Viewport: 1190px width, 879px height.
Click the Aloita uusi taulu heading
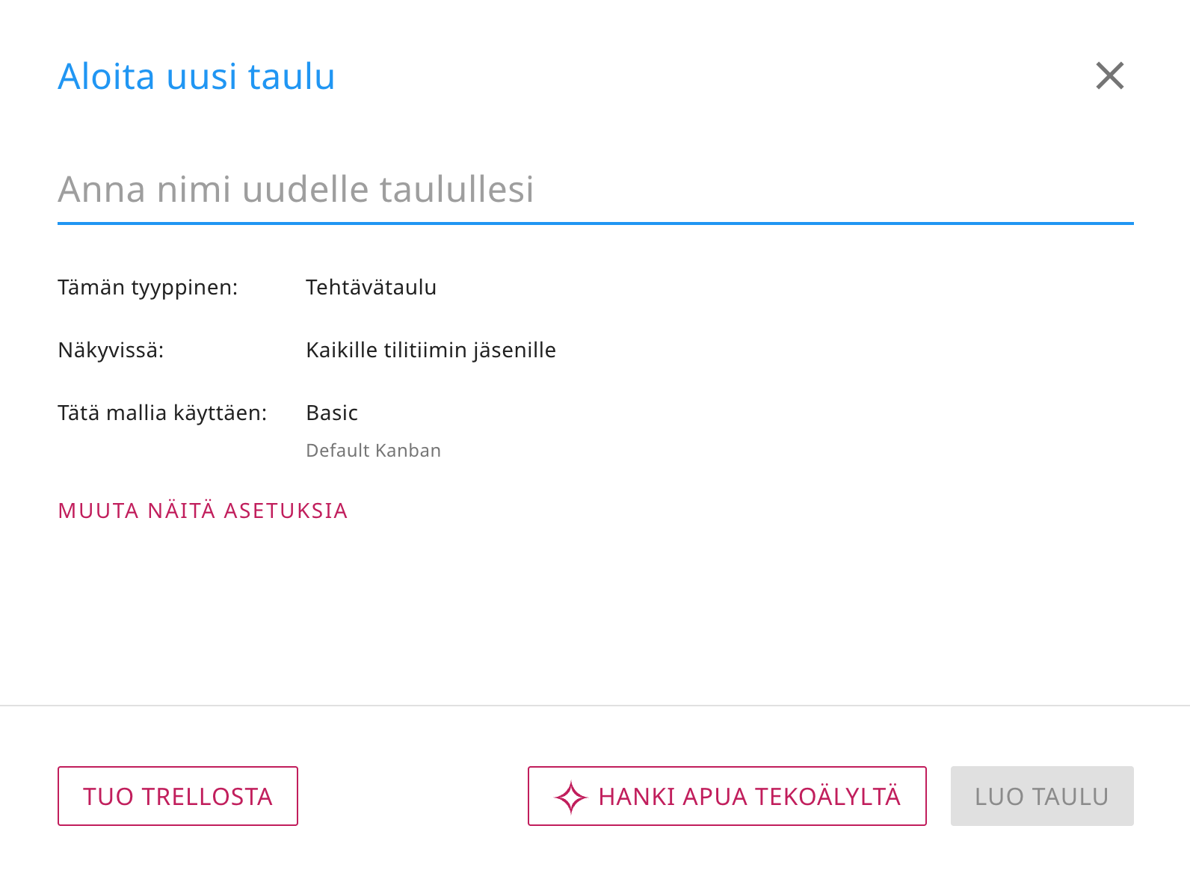point(197,76)
